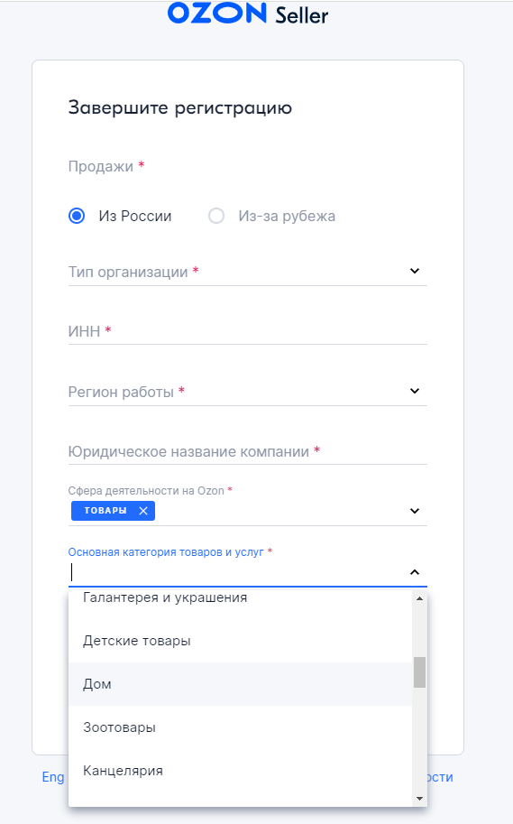The image size is (513, 824).
Task: Expand the Сфера деятельности на Ozon dropdown
Action: click(415, 511)
